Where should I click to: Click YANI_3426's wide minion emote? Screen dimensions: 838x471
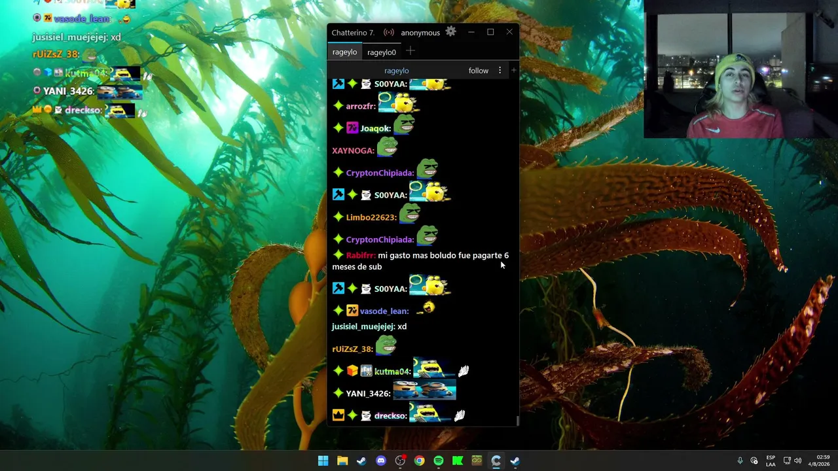coord(424,391)
